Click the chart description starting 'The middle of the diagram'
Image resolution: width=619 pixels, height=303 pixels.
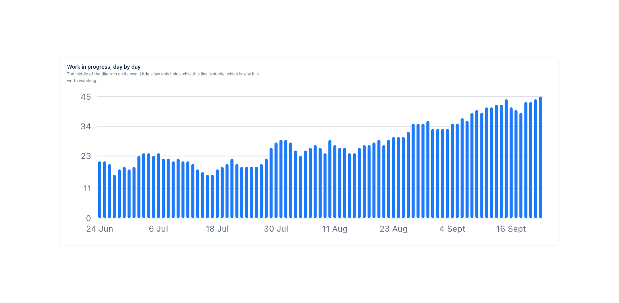pyautogui.click(x=163, y=77)
